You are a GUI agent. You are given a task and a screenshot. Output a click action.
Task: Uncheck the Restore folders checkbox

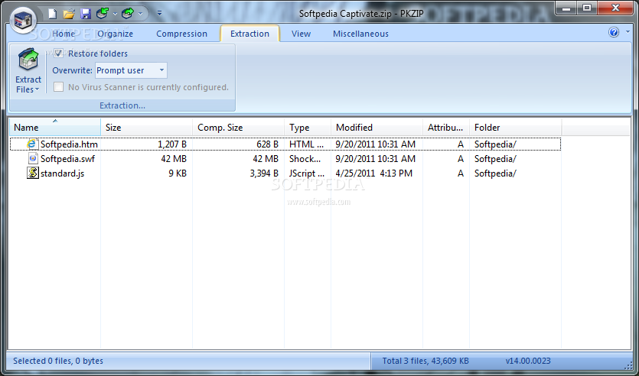[59, 53]
